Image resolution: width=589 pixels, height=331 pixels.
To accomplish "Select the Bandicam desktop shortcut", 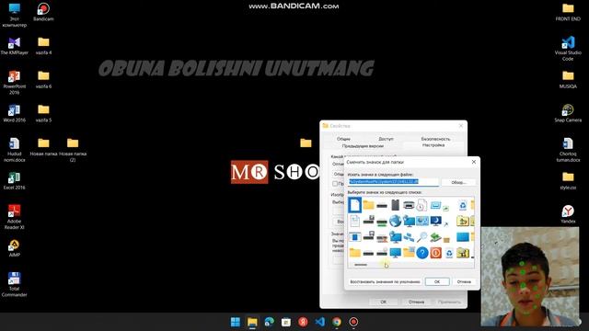I will 43,12.
